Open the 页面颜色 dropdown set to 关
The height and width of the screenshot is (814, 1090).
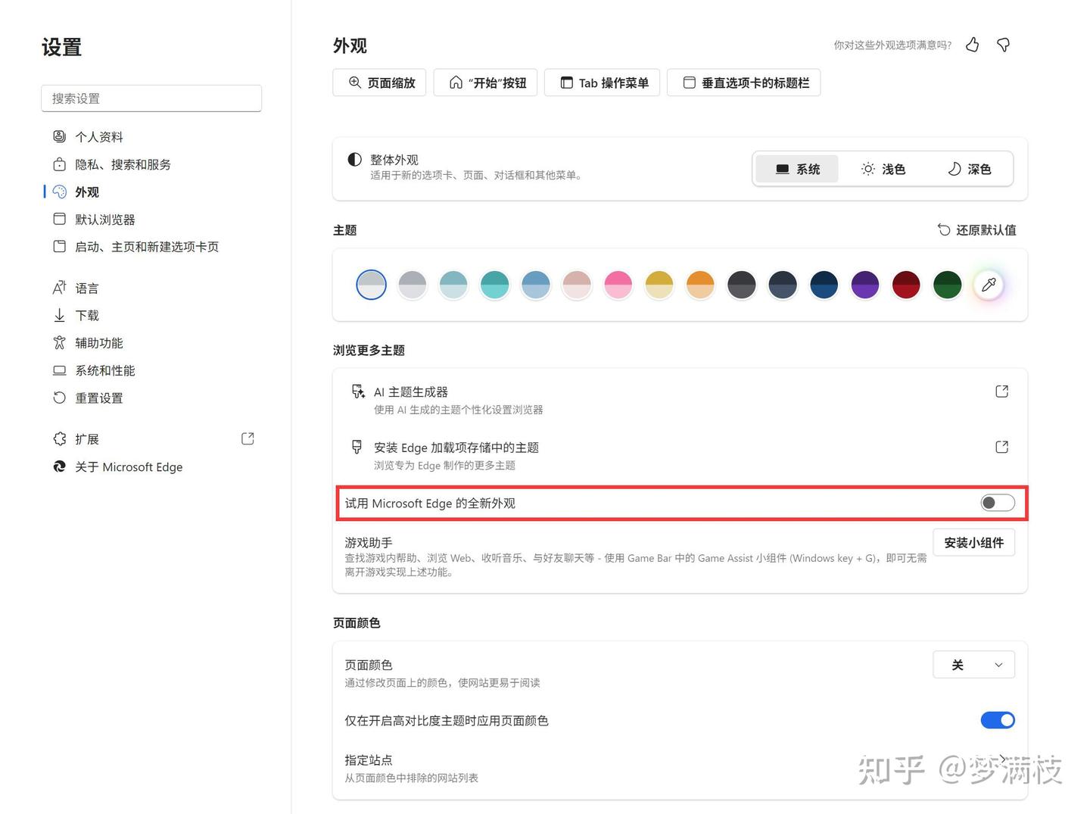click(x=973, y=664)
